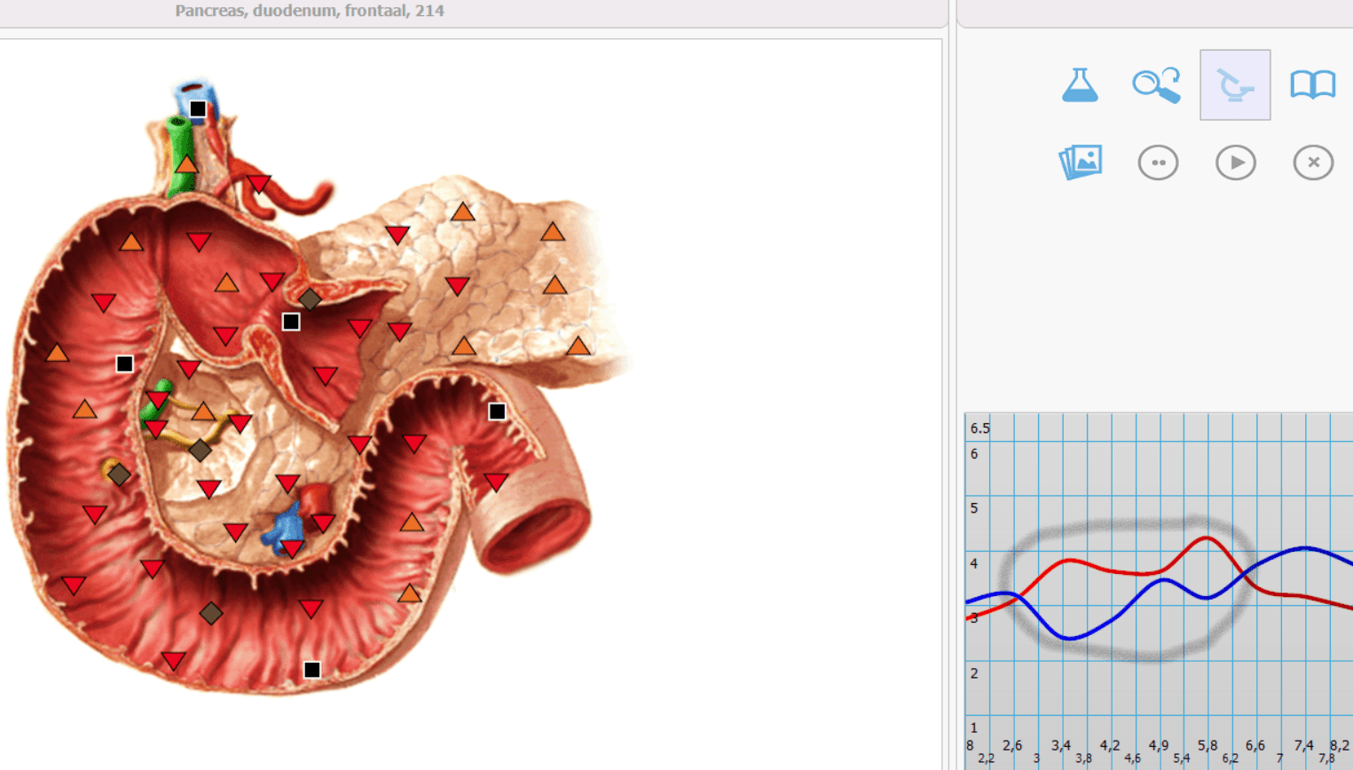Screen dimensions: 1353x770
Task: Click red triangle on the red artery top
Action: tap(258, 184)
